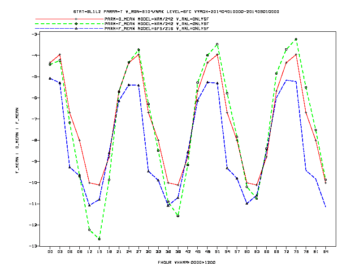Click the blue triangle point at hour 12
The width and height of the screenshot is (355, 274).
pos(90,205)
